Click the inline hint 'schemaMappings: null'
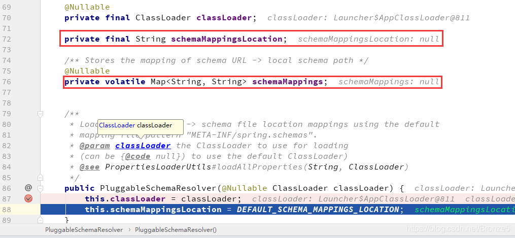 (389, 81)
